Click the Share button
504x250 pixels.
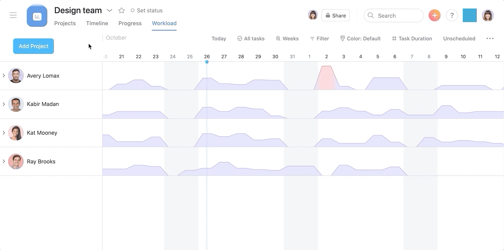tap(336, 16)
